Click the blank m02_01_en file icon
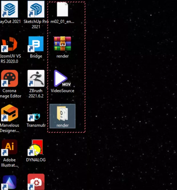The height and width of the screenshot is (190, 177). point(63,9)
